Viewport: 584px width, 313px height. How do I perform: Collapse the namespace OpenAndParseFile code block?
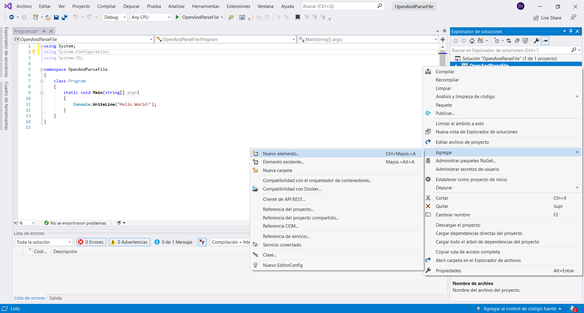tap(42, 70)
